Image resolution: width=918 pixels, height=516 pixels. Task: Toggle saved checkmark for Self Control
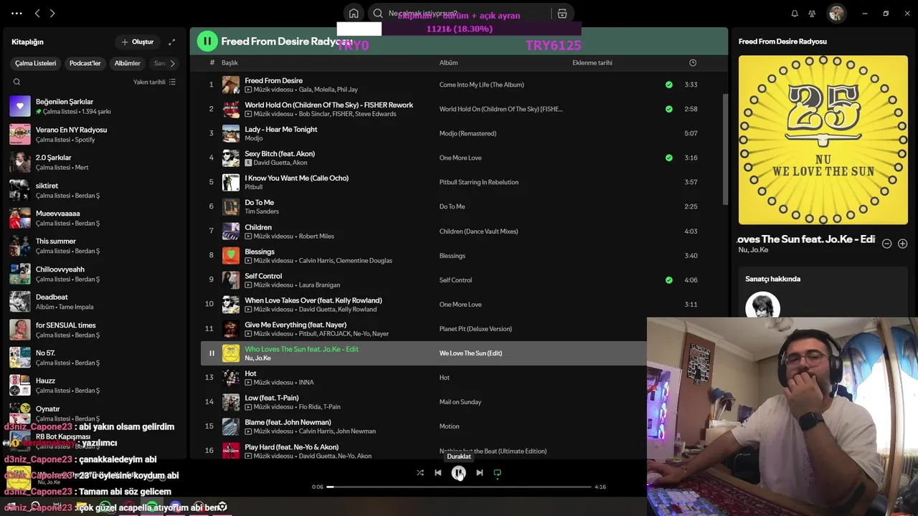(x=669, y=280)
